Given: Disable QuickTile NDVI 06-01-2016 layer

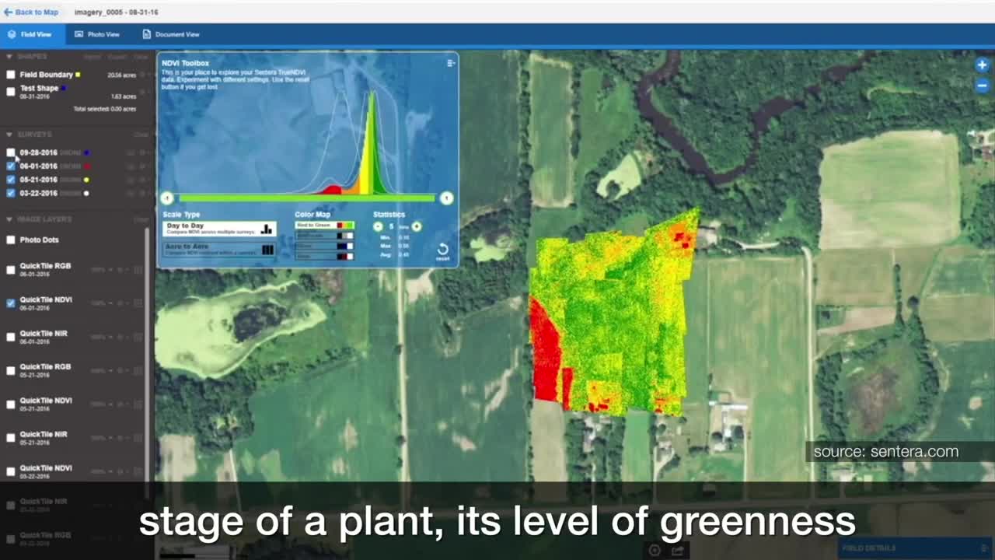Looking at the screenshot, I should 11,303.
